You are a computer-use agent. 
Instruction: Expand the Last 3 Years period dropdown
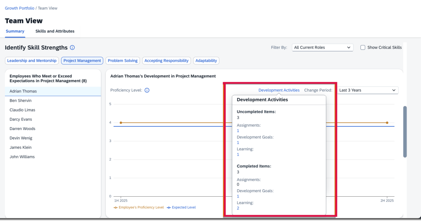point(367,90)
